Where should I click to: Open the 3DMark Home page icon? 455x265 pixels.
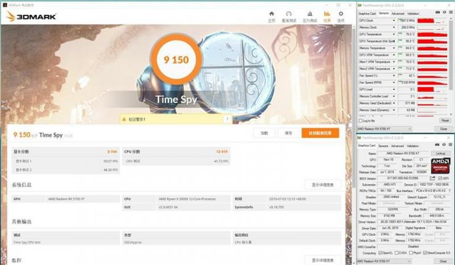(x=272, y=14)
